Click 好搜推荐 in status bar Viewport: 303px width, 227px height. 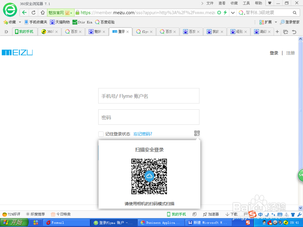tap(35, 214)
